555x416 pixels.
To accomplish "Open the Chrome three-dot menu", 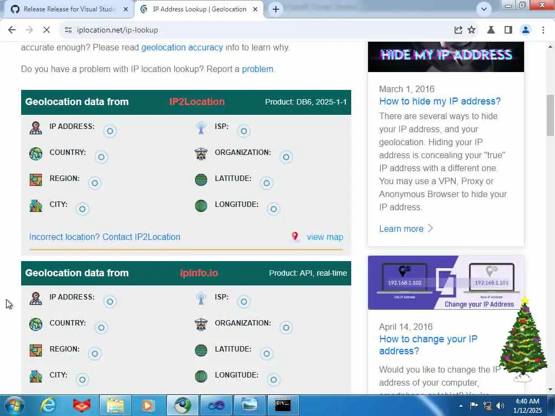I will coord(543,30).
